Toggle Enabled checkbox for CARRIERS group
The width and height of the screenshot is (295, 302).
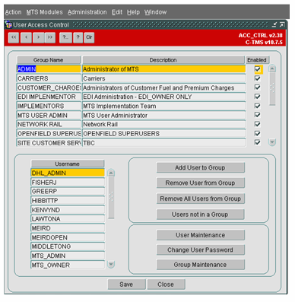(258, 78)
